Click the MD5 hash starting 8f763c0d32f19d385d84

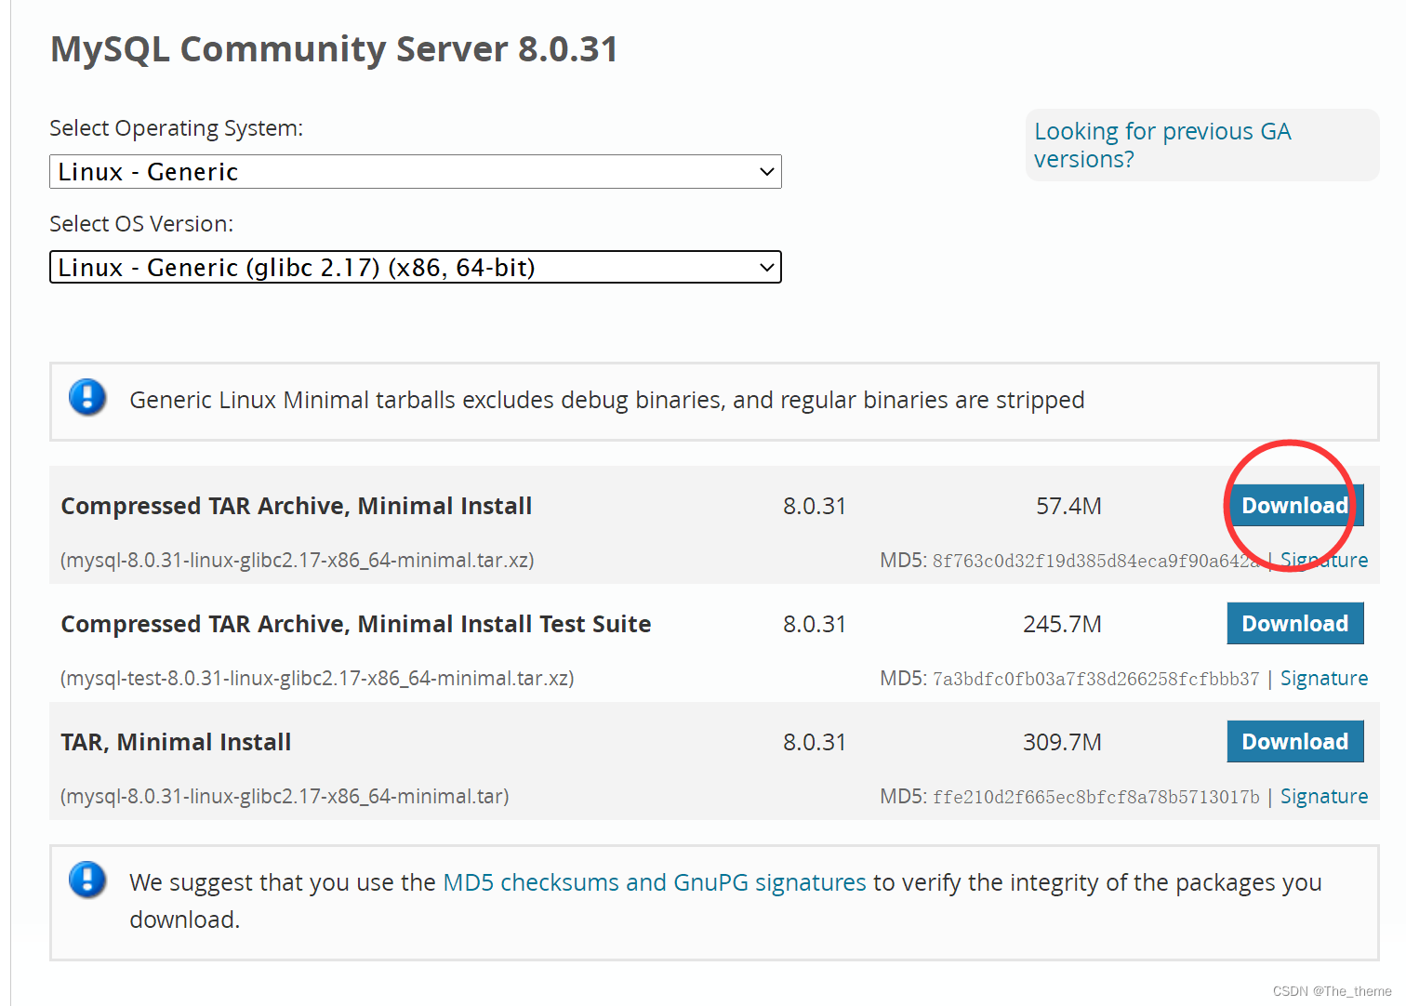(x=1095, y=562)
